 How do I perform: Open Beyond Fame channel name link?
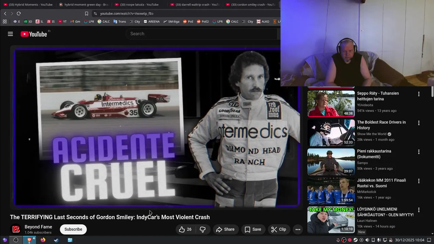(x=38, y=227)
